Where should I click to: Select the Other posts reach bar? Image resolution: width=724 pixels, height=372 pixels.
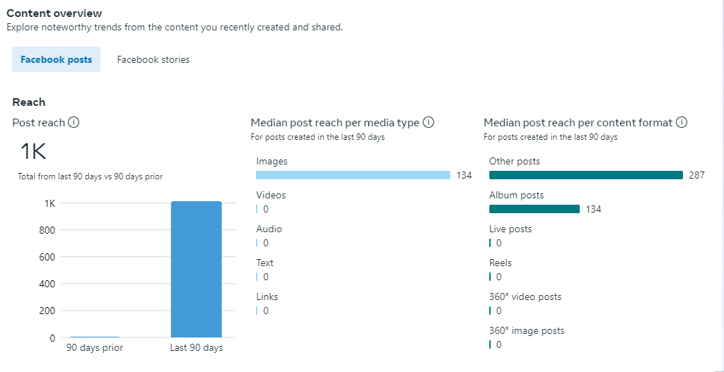[585, 175]
